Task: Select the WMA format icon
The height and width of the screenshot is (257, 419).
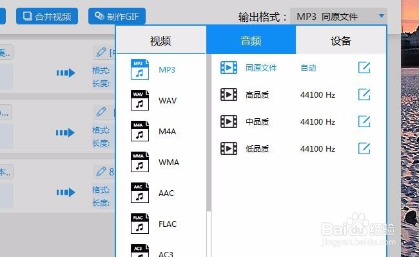Action: [139, 162]
